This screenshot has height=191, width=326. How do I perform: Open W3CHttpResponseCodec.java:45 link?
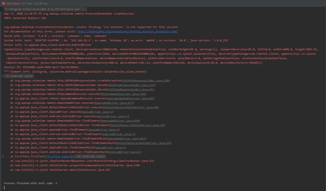coord(131,90)
